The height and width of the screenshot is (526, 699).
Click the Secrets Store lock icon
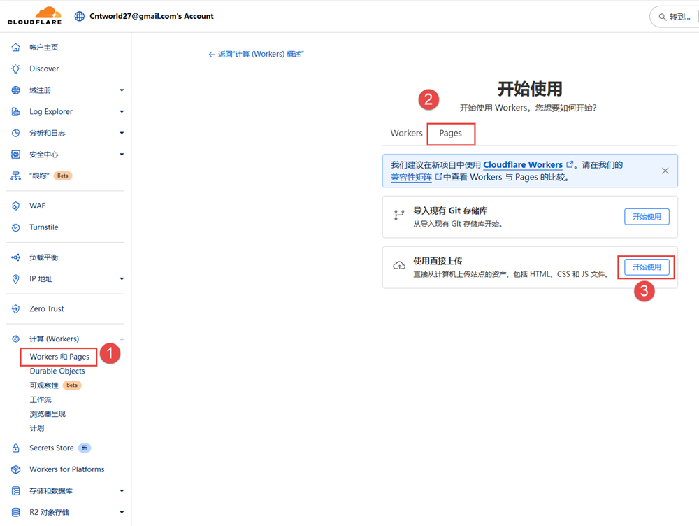(15, 448)
